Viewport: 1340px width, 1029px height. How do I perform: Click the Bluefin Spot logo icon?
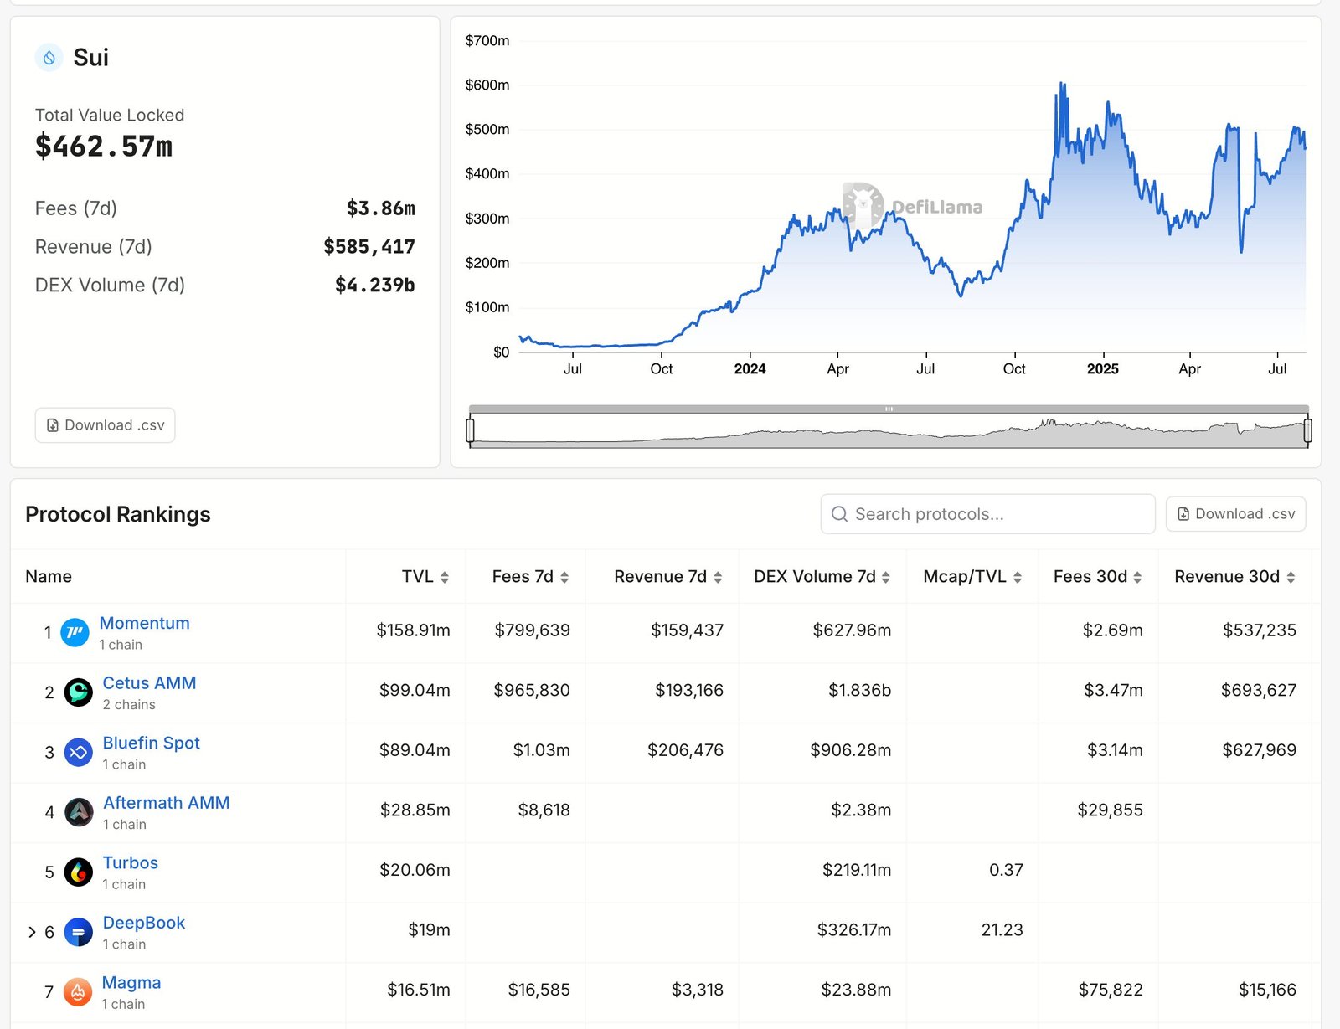tap(79, 753)
